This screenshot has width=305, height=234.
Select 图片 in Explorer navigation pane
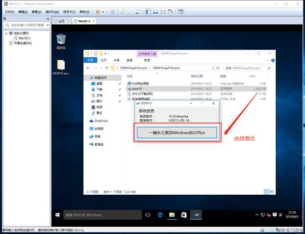(99, 101)
